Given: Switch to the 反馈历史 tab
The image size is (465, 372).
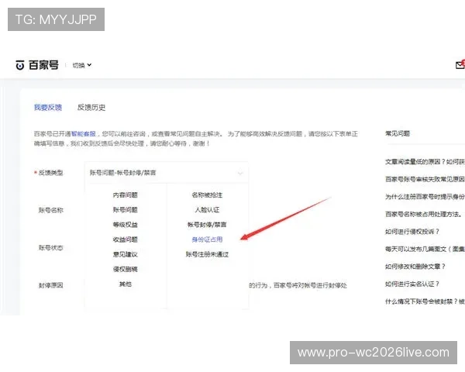Looking at the screenshot, I should click(91, 107).
